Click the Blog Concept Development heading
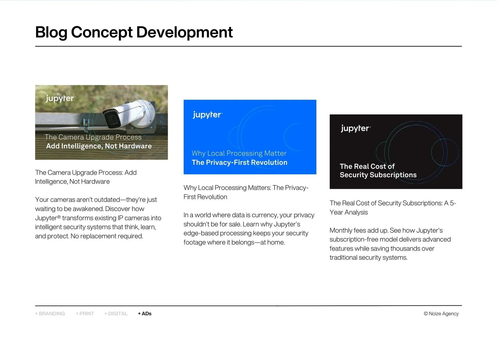This screenshot has width=497, height=351. coord(134,32)
